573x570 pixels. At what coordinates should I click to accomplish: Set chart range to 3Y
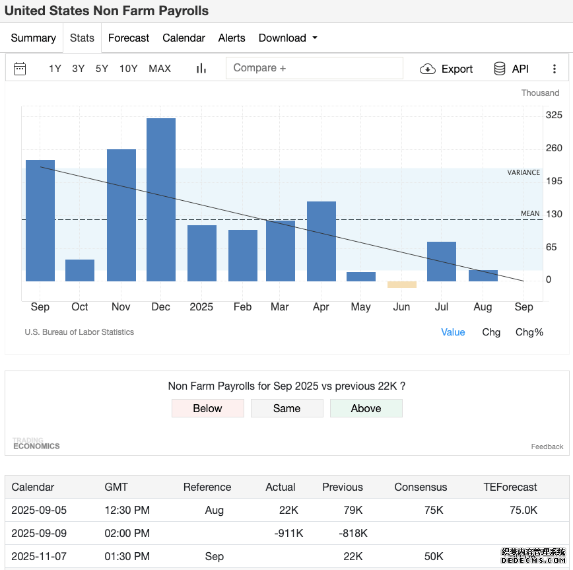click(x=78, y=69)
